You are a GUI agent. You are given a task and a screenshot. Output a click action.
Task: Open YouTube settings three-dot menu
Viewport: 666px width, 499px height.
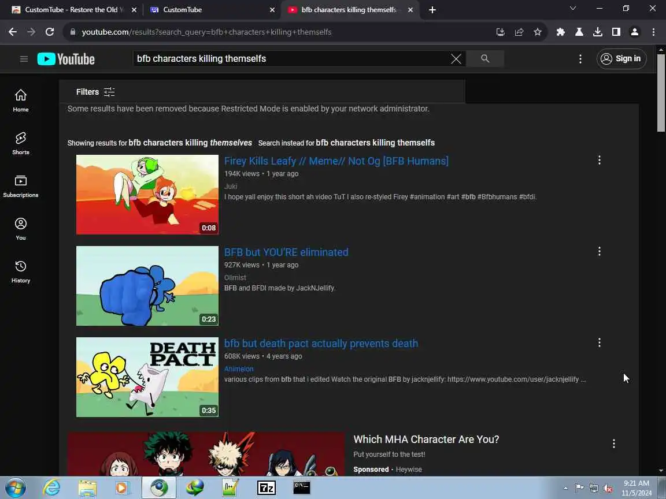(580, 59)
